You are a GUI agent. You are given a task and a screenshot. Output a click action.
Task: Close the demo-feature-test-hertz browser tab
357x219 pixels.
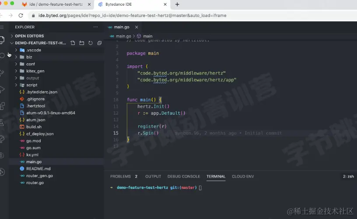tap(89, 4)
